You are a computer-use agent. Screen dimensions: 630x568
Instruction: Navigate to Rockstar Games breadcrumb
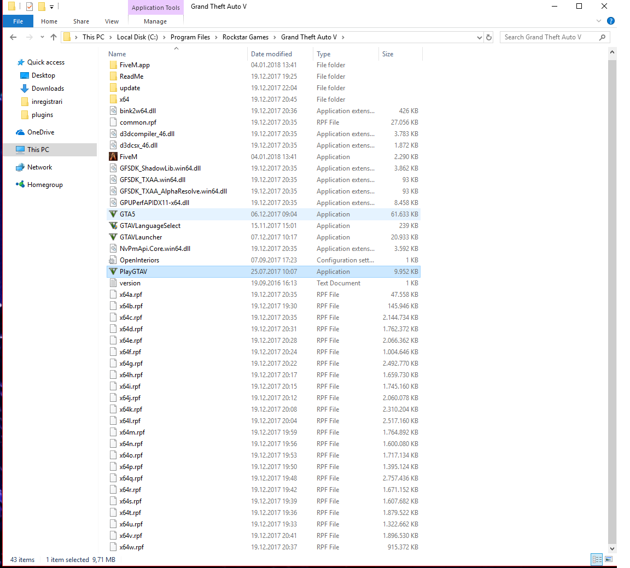click(x=246, y=37)
